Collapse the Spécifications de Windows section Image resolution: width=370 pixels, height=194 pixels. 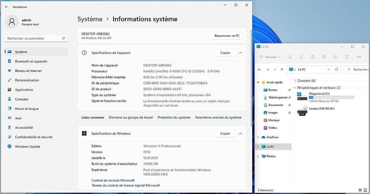[x=240, y=133]
